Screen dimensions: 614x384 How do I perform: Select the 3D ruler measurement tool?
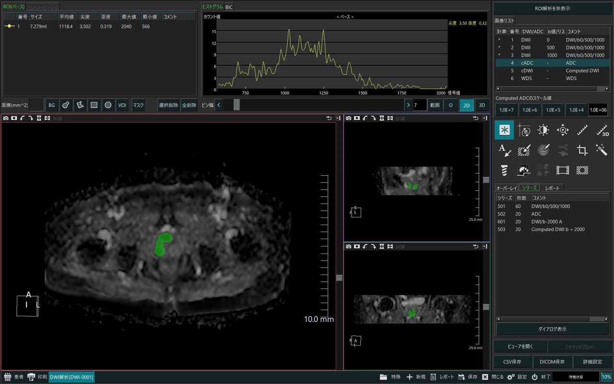pyautogui.click(x=602, y=130)
